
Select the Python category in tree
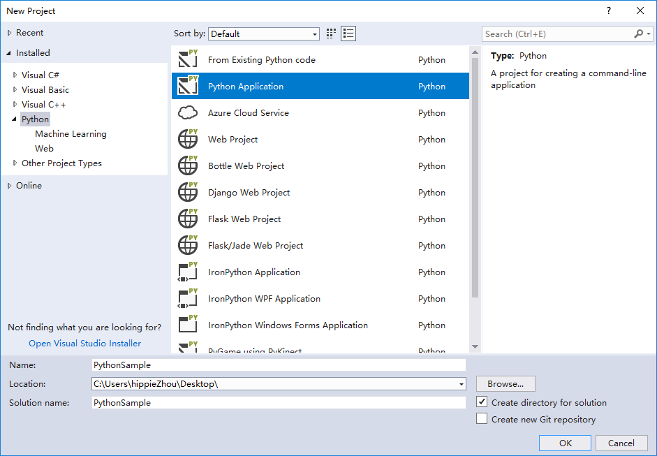[35, 119]
